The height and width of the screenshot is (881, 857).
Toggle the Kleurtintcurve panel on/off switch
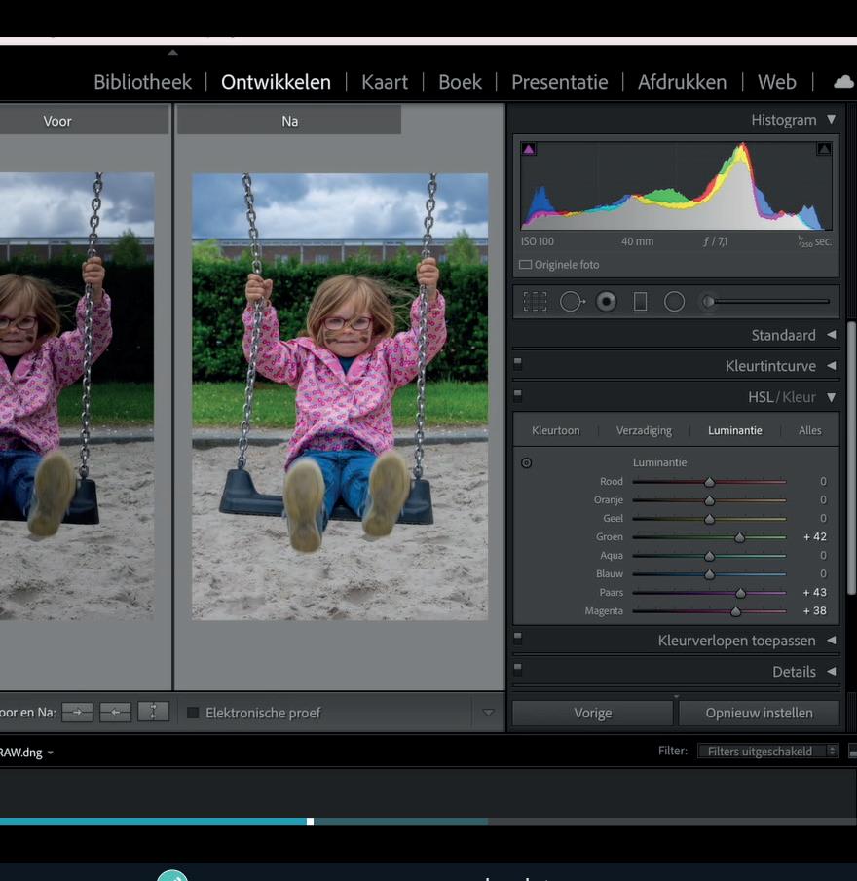(x=518, y=365)
